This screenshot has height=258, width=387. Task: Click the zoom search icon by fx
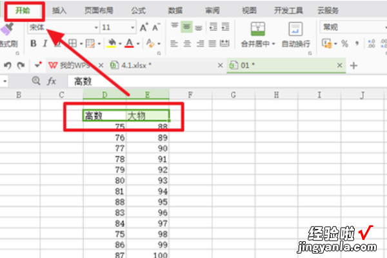(36, 81)
